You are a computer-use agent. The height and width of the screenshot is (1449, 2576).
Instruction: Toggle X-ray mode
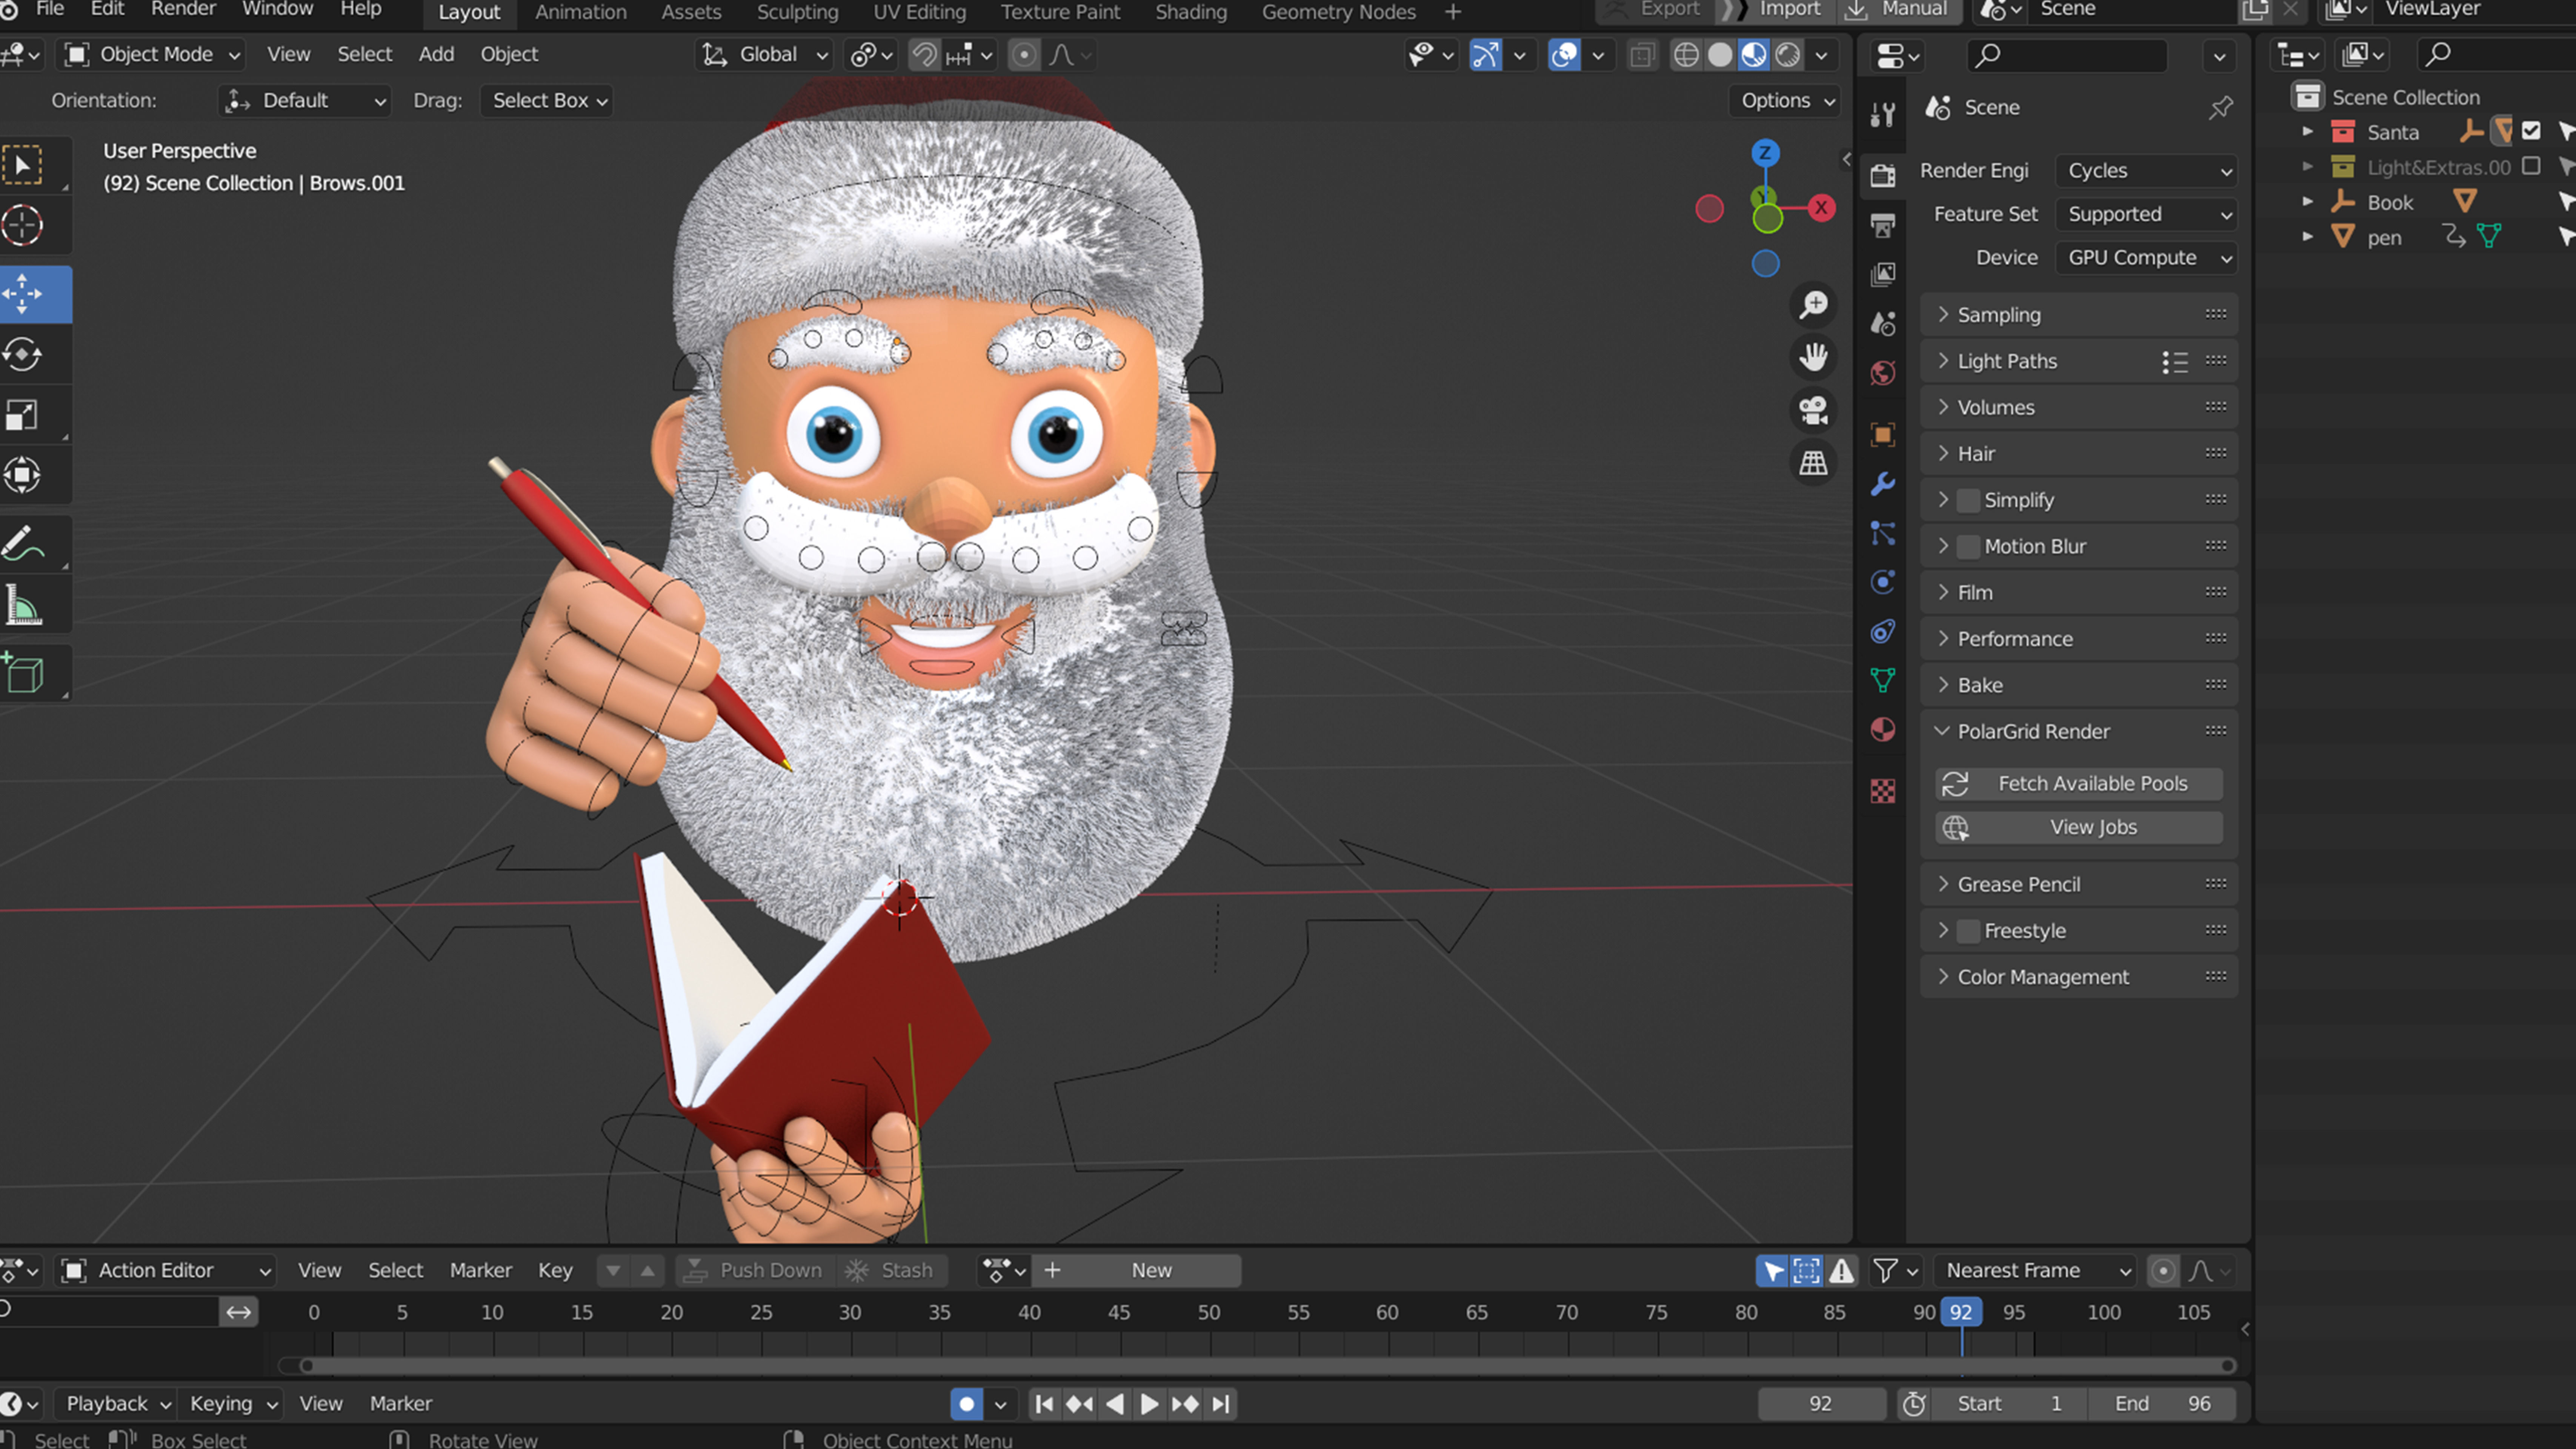click(x=1642, y=55)
